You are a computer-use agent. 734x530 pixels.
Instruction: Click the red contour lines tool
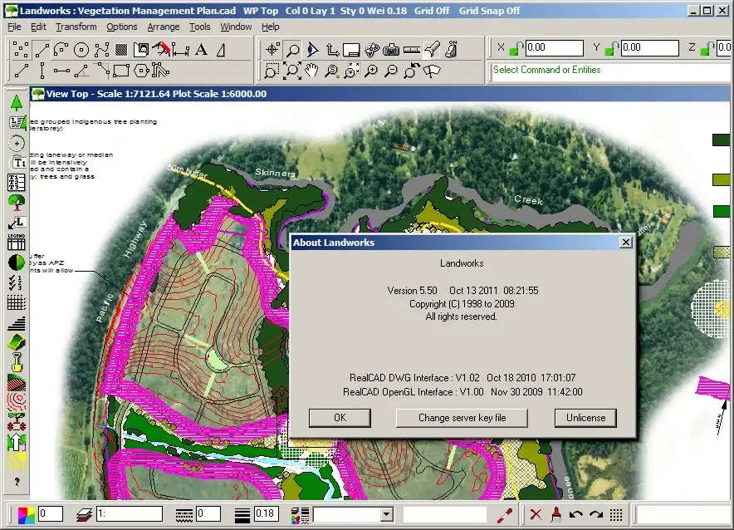point(17,402)
